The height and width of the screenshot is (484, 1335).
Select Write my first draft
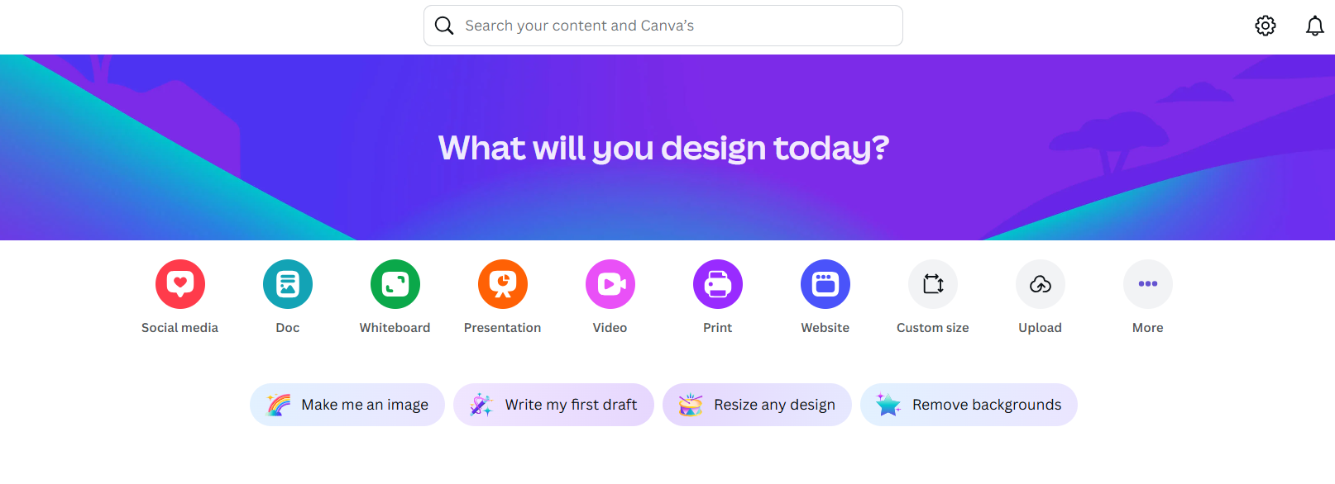pos(553,405)
